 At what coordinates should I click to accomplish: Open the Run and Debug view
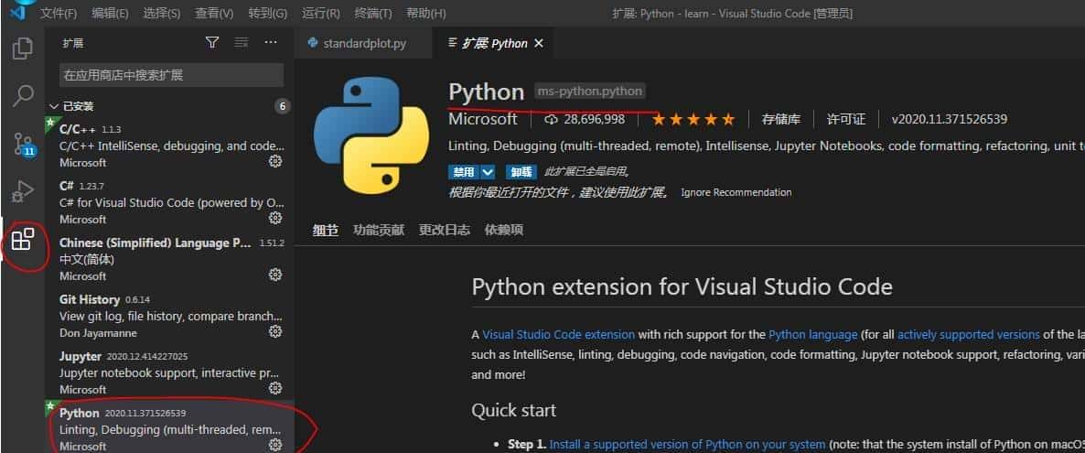click(23, 192)
